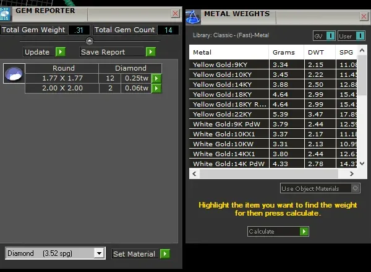Click the horizontal scroll right arrow
Viewport: 371px width, 272px height.
pyautogui.click(x=352, y=173)
